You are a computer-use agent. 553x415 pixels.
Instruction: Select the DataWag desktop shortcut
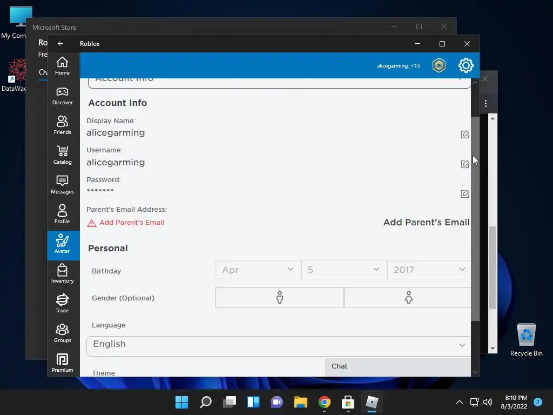coord(14,75)
